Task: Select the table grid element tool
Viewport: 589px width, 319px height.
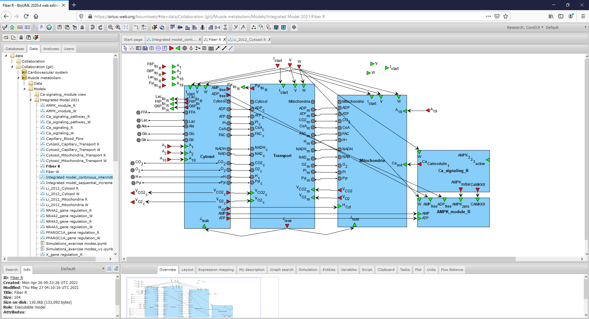Action: (211, 48)
